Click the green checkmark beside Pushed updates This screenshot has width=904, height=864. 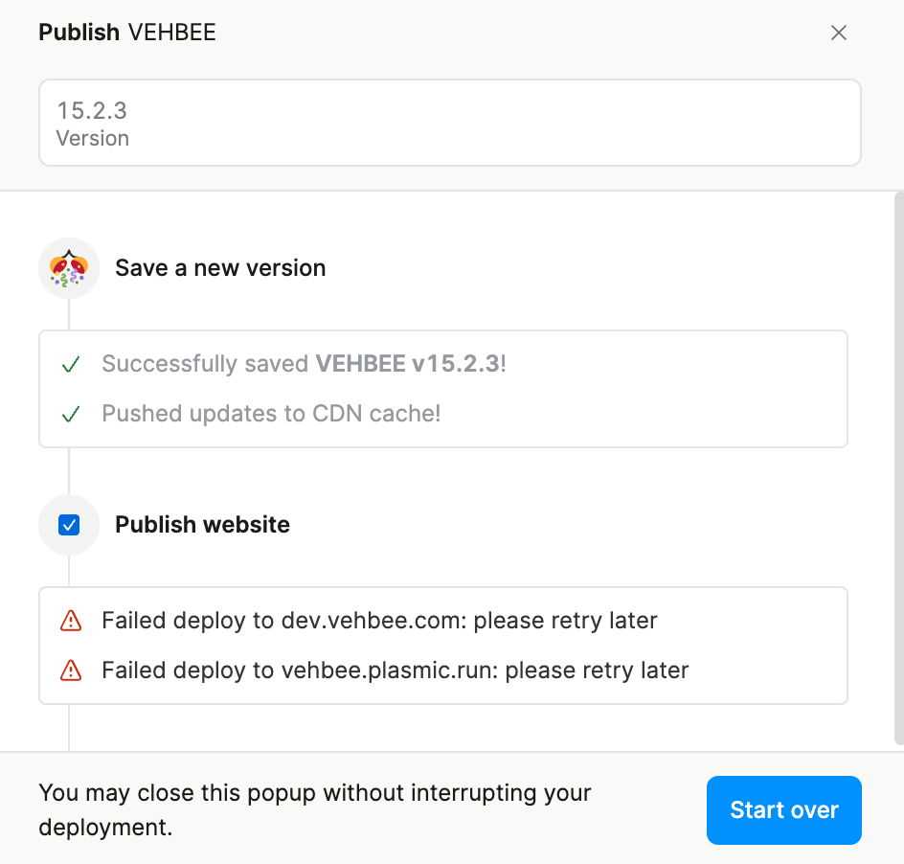click(70, 414)
